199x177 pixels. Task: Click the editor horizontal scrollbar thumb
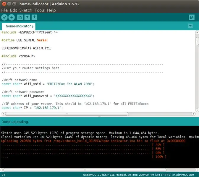point(67,114)
